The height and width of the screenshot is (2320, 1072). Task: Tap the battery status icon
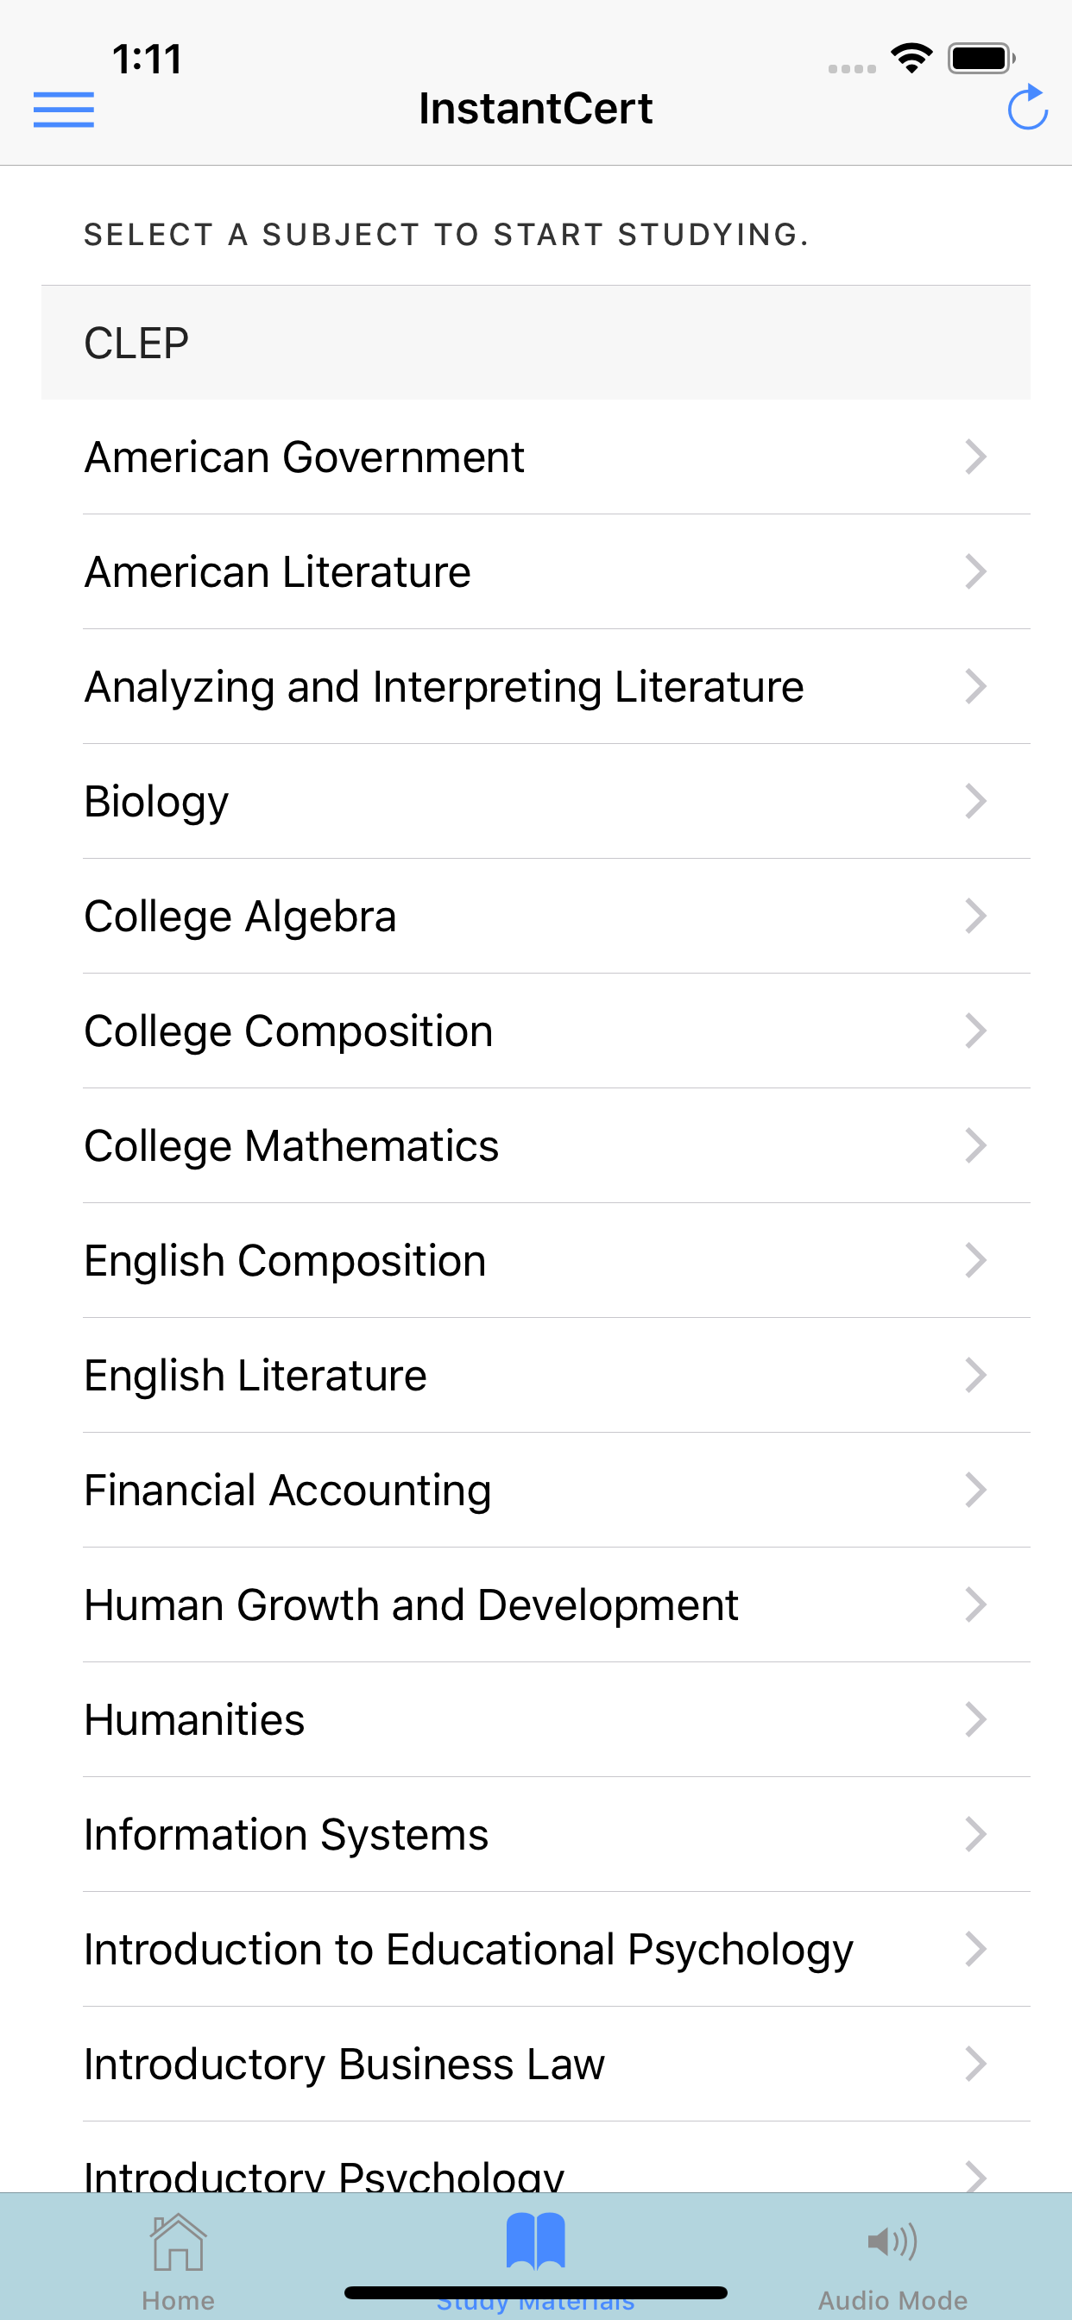[x=981, y=60]
